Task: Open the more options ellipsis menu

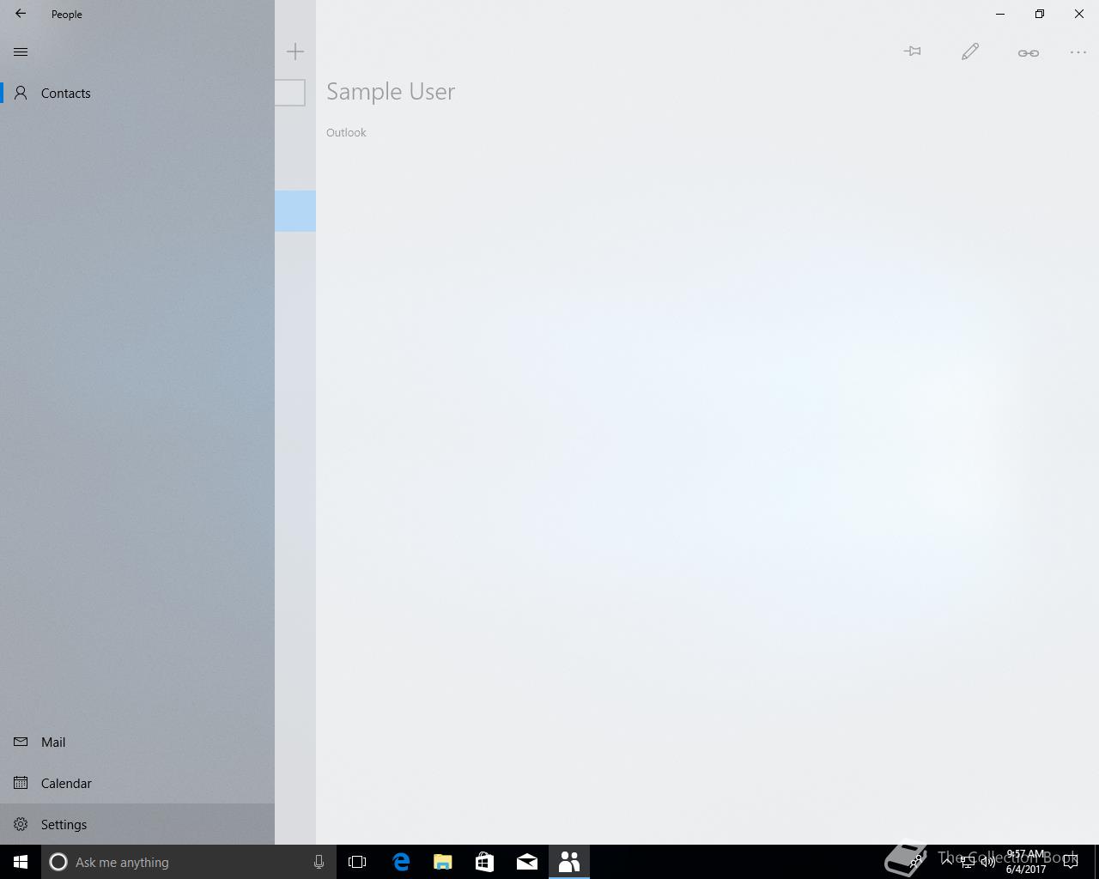Action: tap(1078, 52)
